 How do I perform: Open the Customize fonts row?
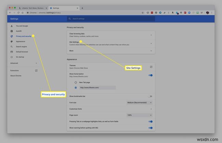point(111,109)
